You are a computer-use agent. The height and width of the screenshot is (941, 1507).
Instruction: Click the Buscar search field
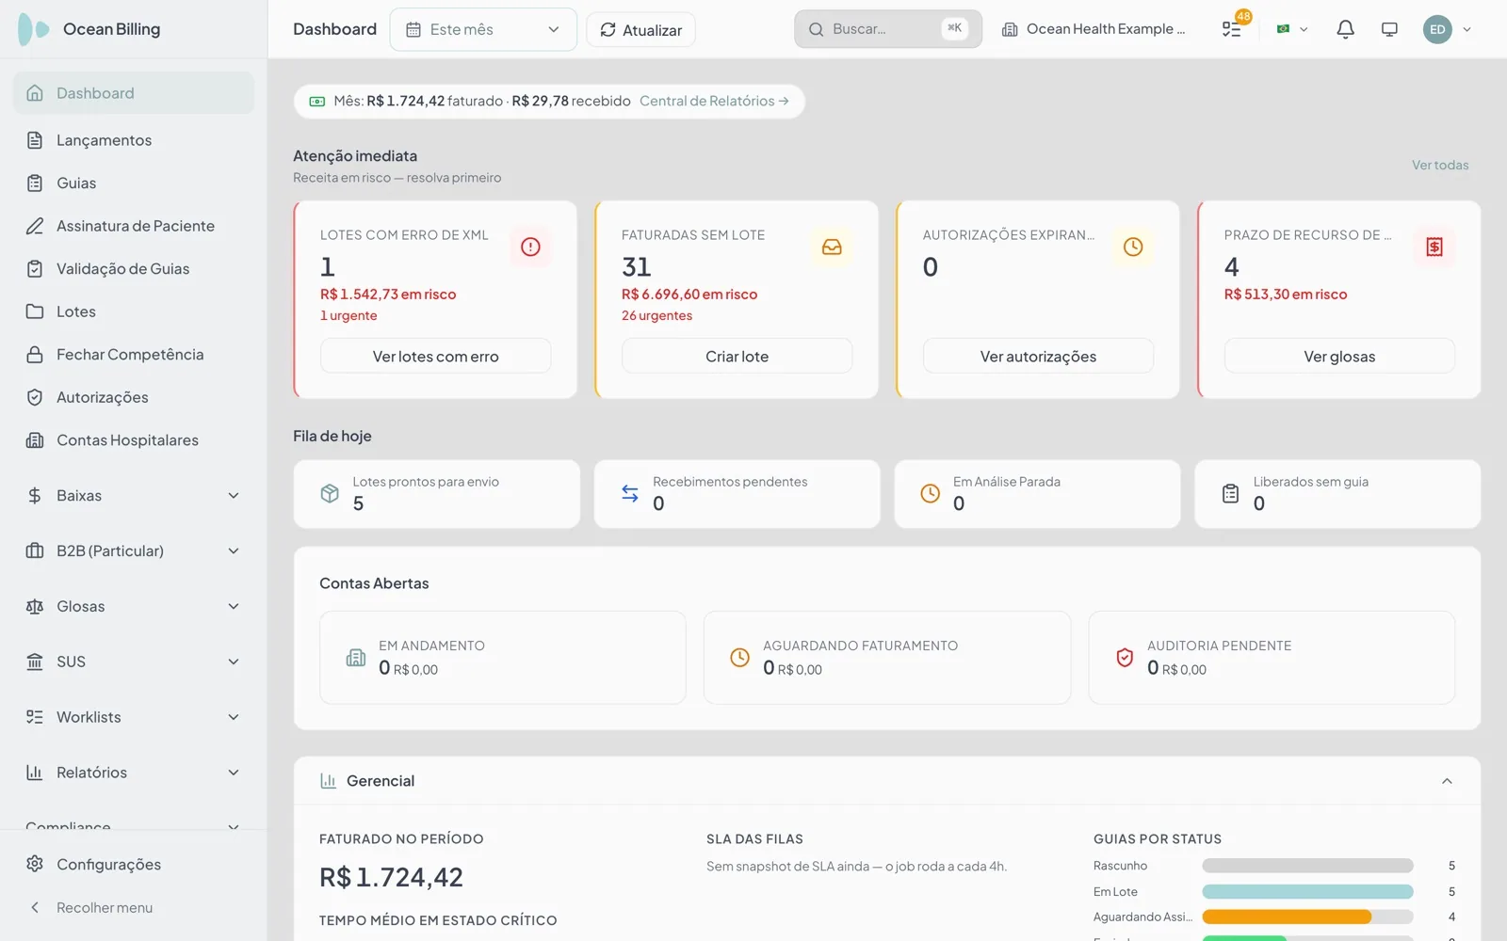click(888, 29)
